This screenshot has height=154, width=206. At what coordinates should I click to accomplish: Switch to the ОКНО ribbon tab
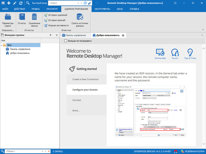pyautogui.click(x=120, y=9)
